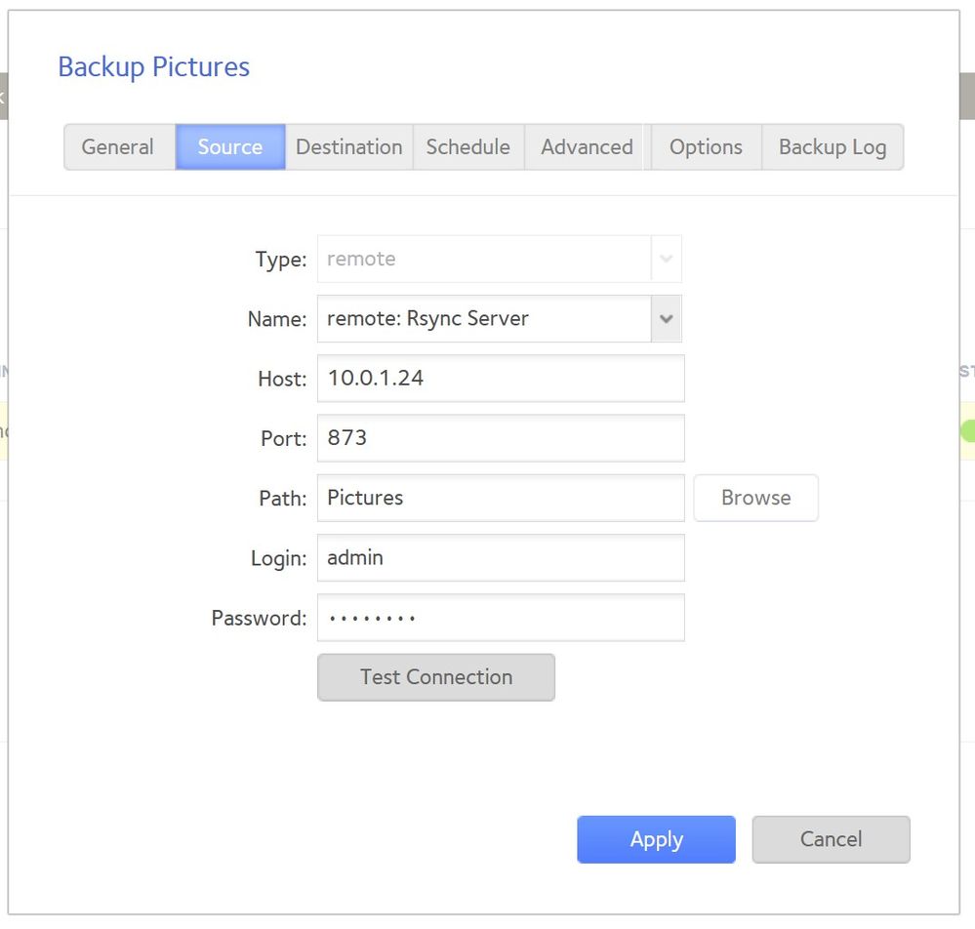Select the Source tab
This screenshot has height=929, width=975.
point(230,147)
